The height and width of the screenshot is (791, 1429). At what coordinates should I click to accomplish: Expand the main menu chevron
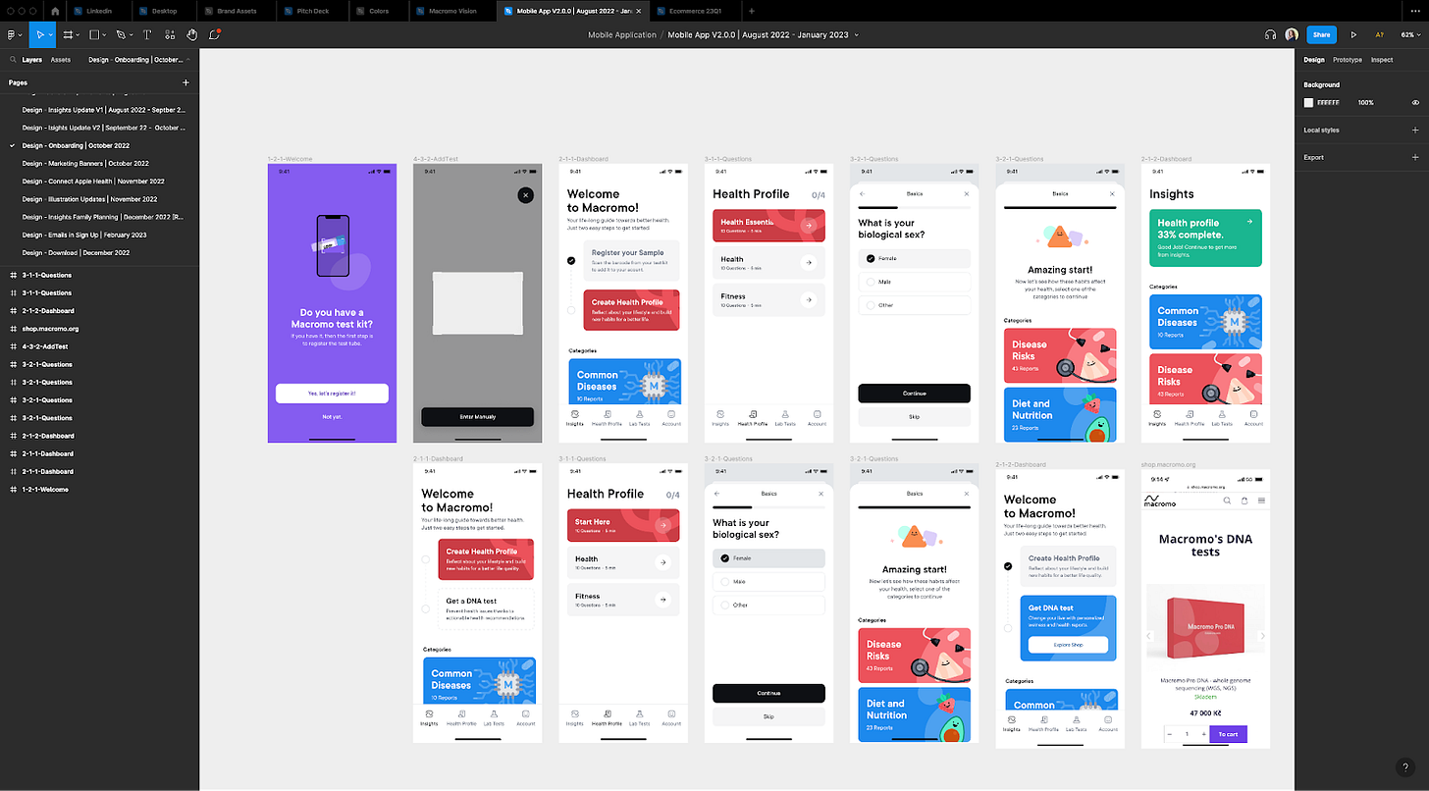20,35
